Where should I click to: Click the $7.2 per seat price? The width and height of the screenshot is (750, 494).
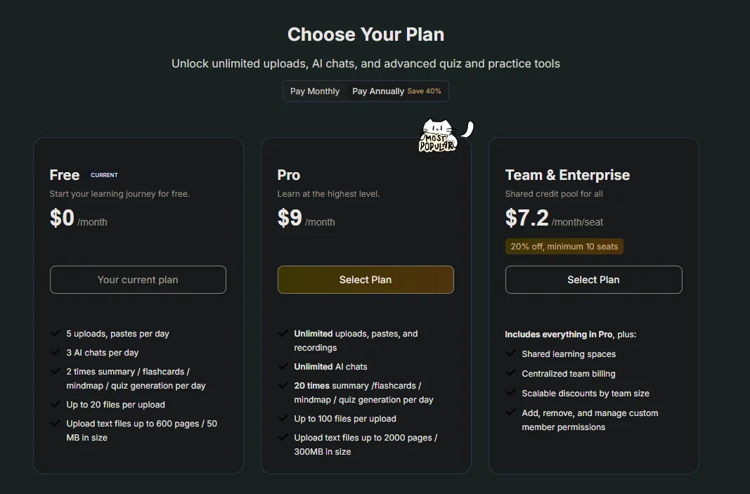527,218
